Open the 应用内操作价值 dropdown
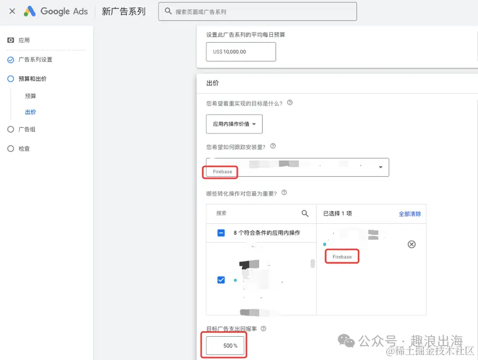 (x=233, y=124)
